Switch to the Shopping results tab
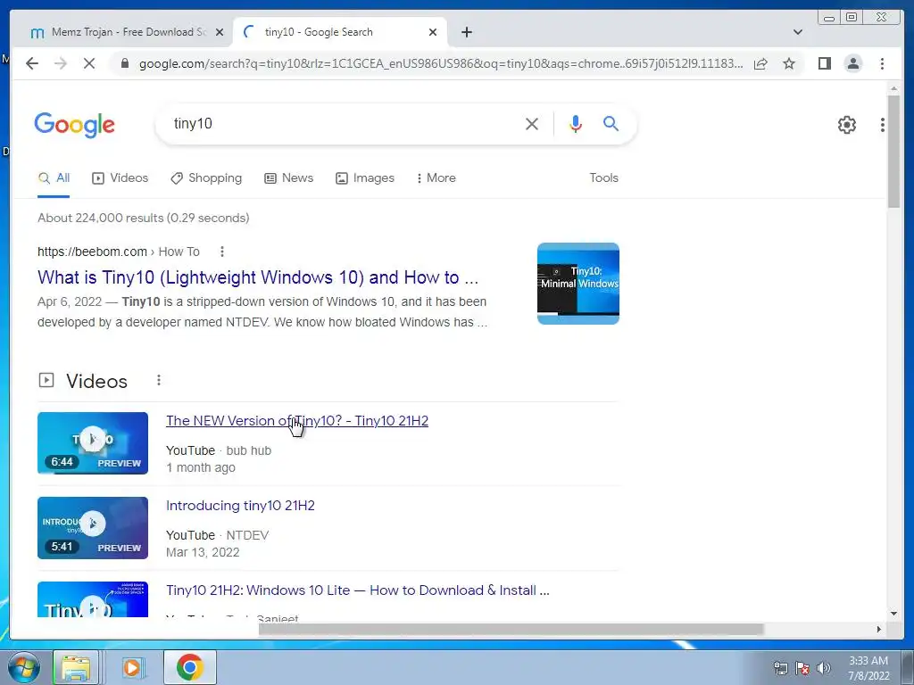Screen dimensions: 914x685 pos(206,178)
